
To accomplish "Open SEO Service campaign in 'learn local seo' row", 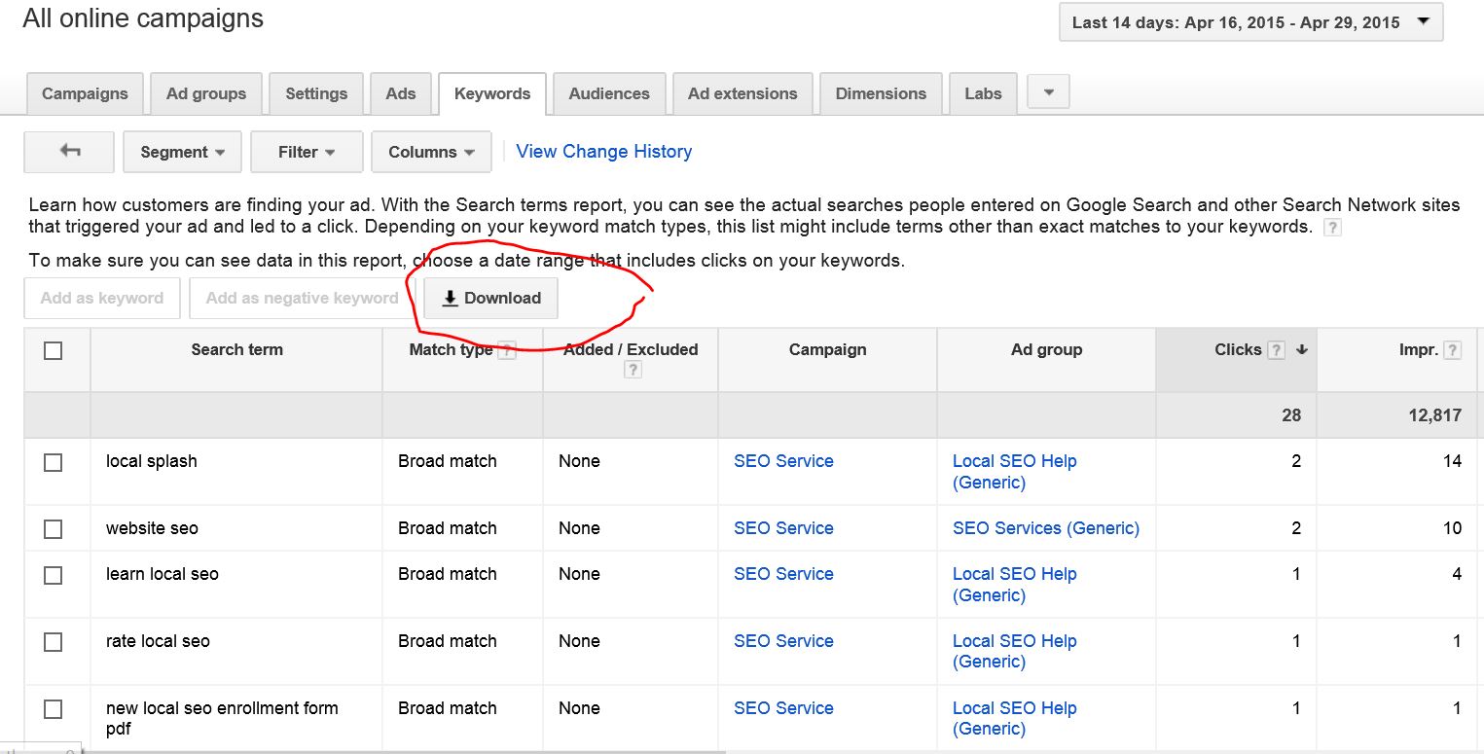I will pos(783,574).
